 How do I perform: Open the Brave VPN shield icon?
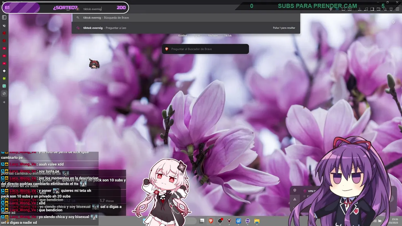pos(391,9)
